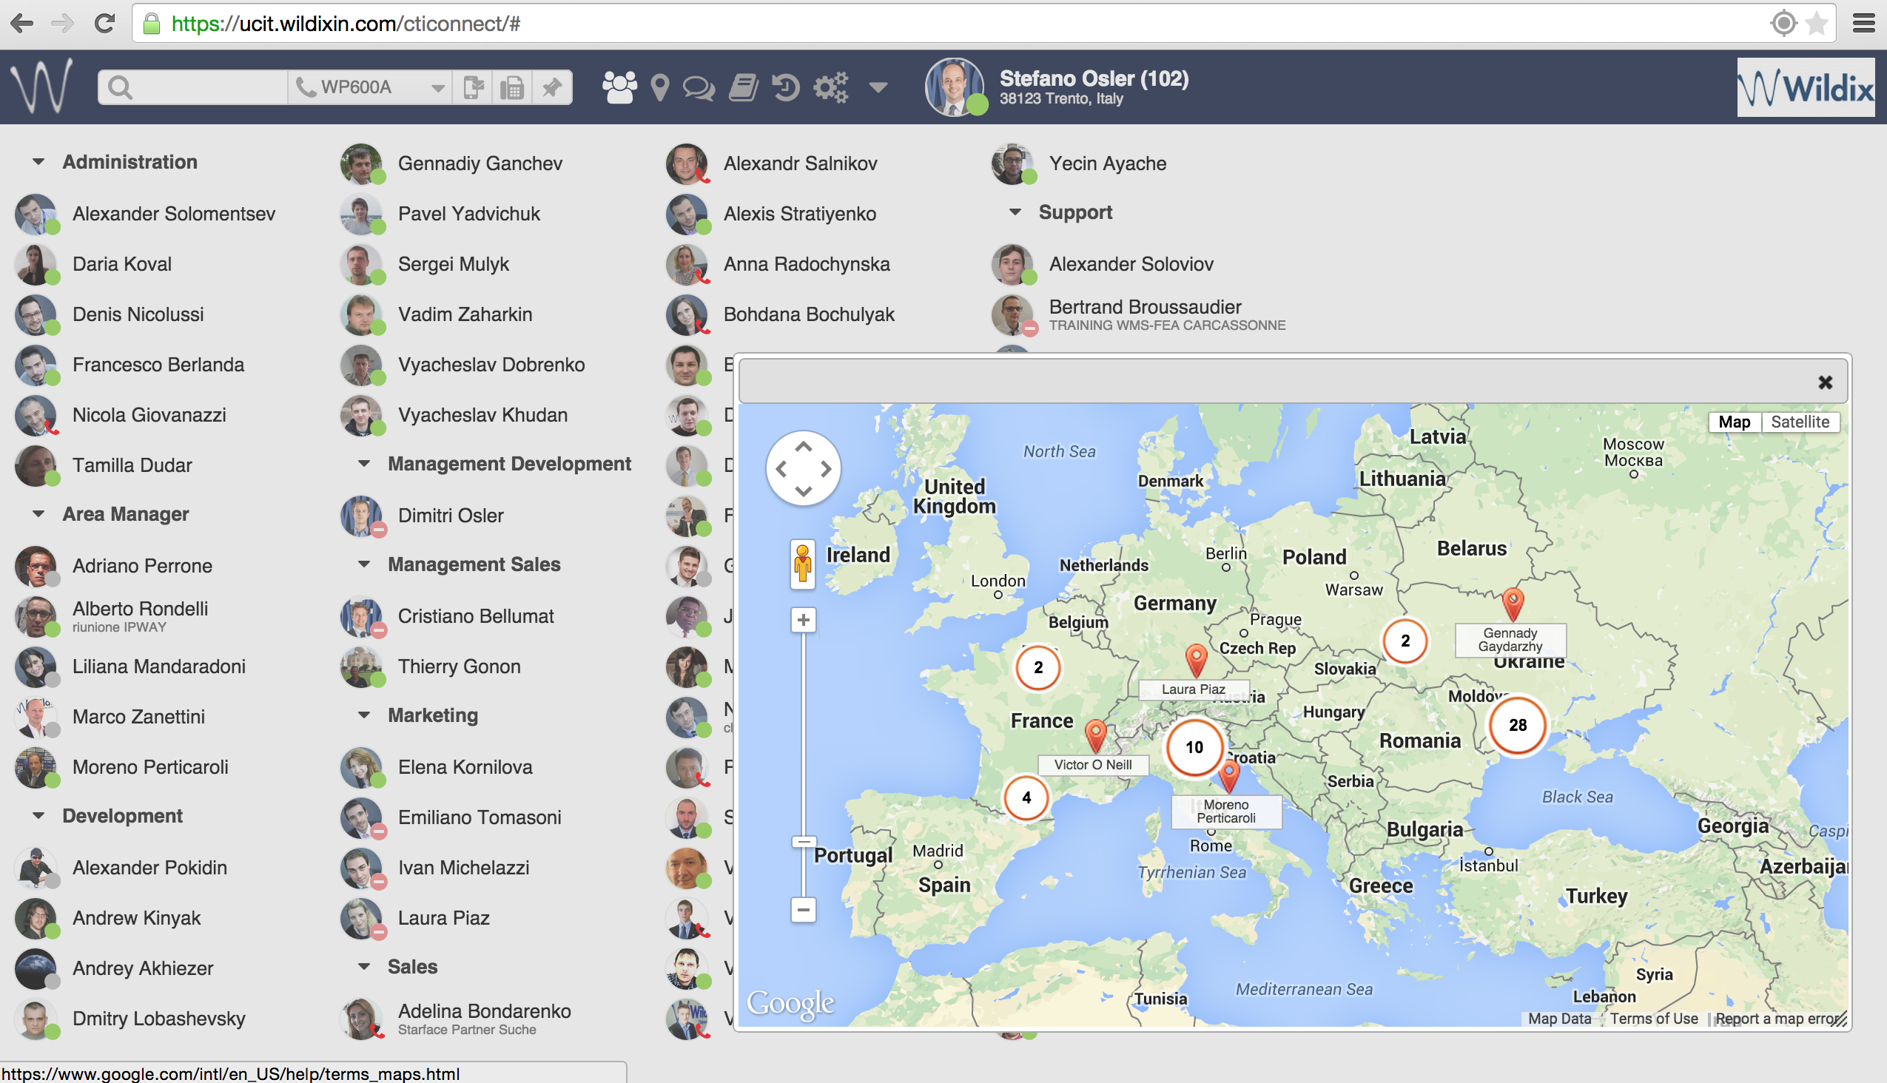Collapse the Administration group
This screenshot has height=1083, width=1887.
coord(38,161)
